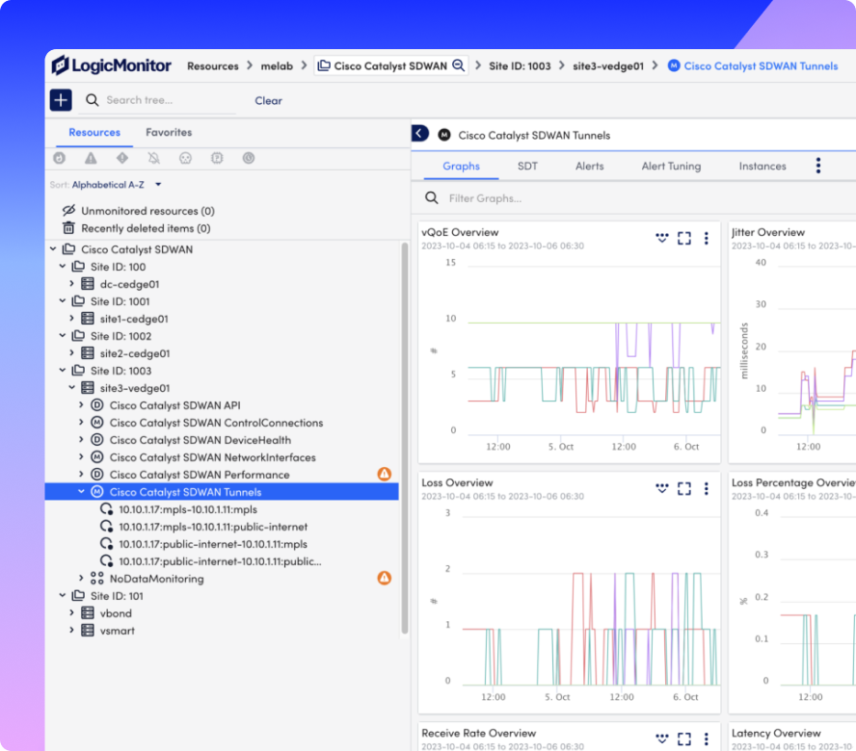Click the search magnifier icon beside Search tree
The image size is (856, 751).
point(92,100)
